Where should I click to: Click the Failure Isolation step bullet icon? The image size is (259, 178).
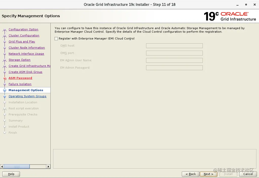click(x=5, y=84)
